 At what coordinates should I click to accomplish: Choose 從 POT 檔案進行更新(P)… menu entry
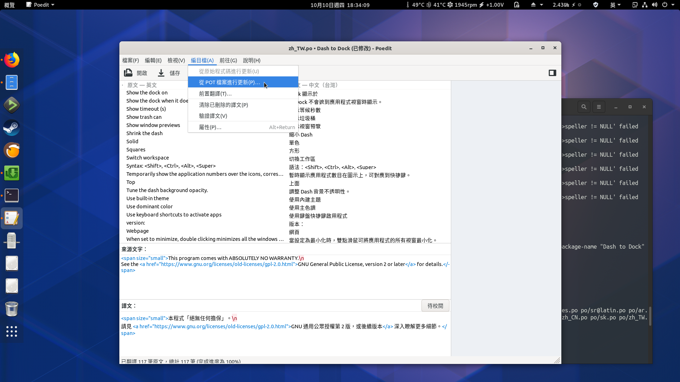[243, 82]
